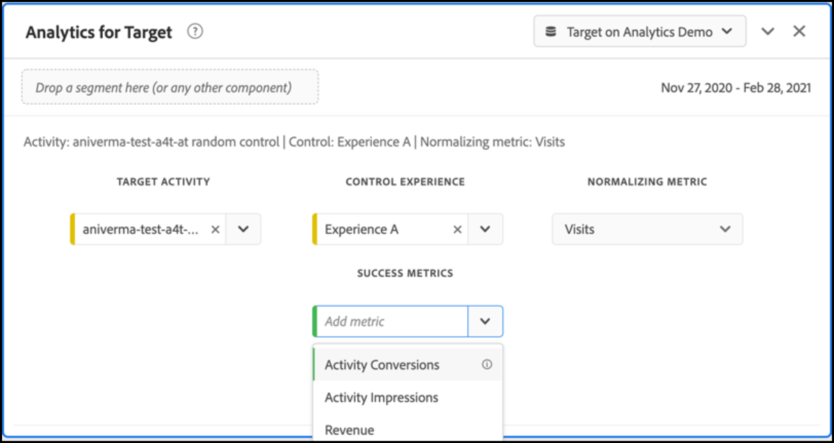Open the Analytics for Target help tooltip
The width and height of the screenshot is (834, 443).
click(195, 31)
